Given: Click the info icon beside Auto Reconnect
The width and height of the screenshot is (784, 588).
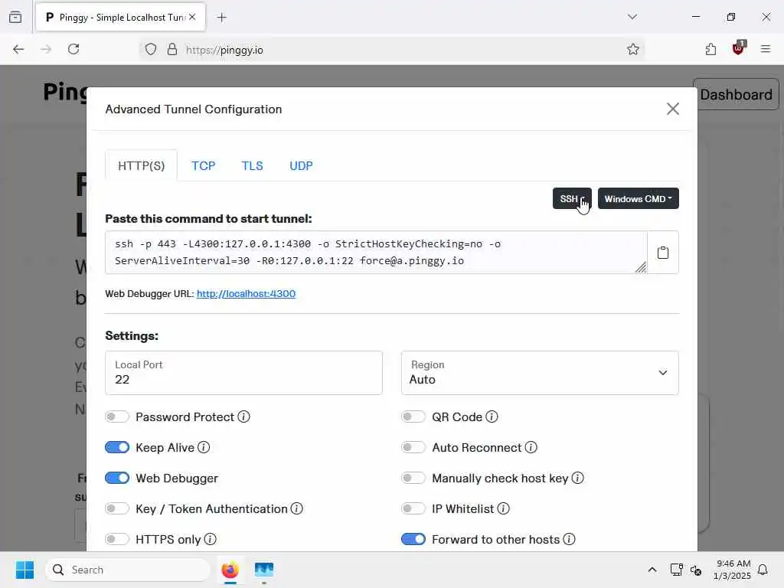Looking at the screenshot, I should [531, 447].
